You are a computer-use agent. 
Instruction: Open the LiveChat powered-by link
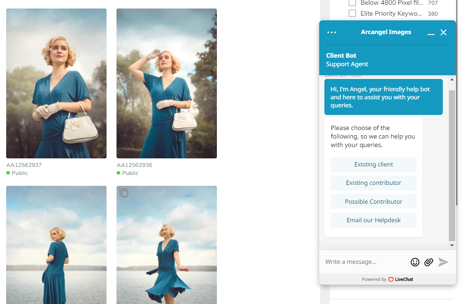pyautogui.click(x=401, y=279)
